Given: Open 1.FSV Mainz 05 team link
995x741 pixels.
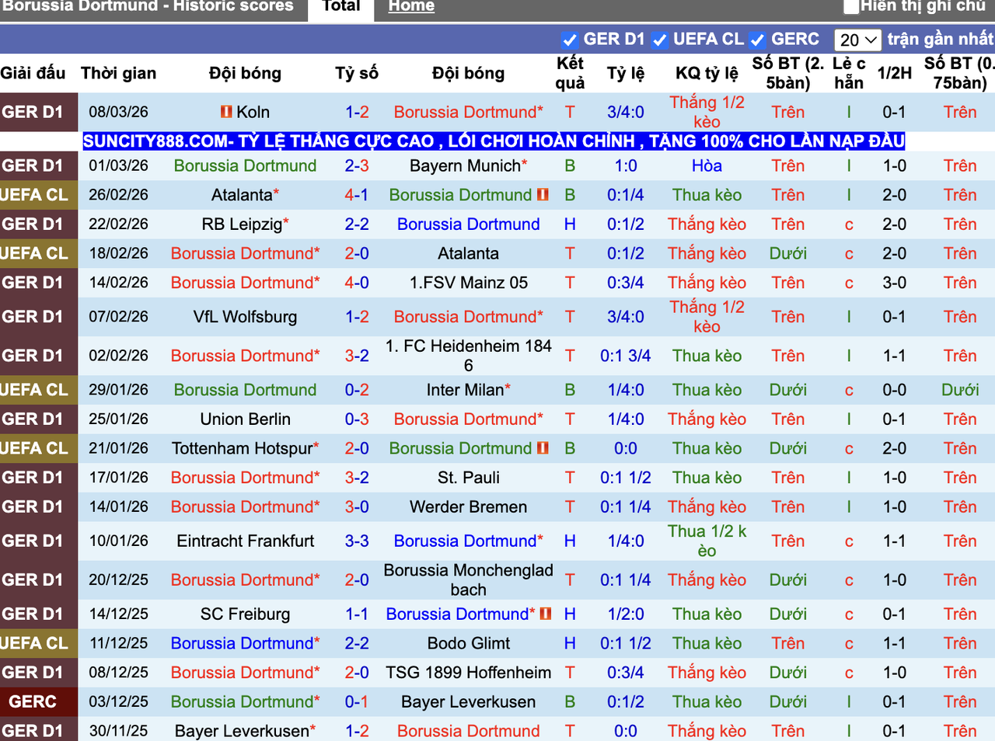Looking at the screenshot, I should tap(469, 283).
